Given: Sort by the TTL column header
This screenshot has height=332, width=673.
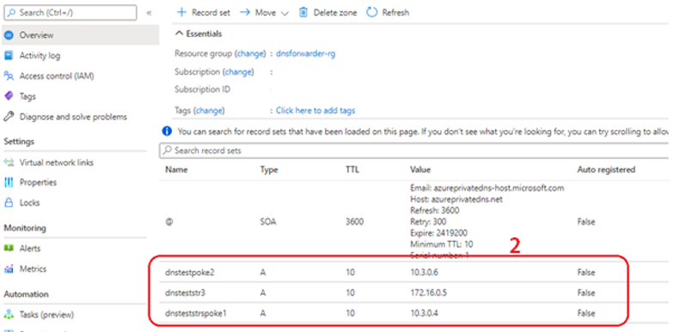Looking at the screenshot, I should click(x=352, y=169).
